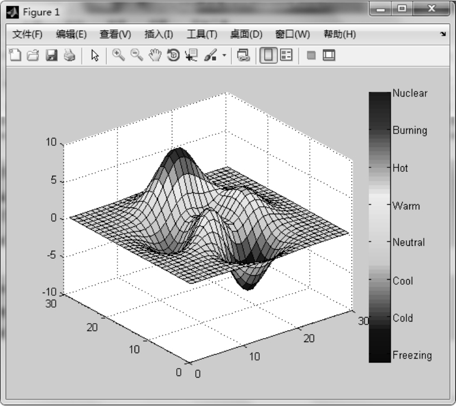Open the 插入(I) insert menu

coord(158,34)
